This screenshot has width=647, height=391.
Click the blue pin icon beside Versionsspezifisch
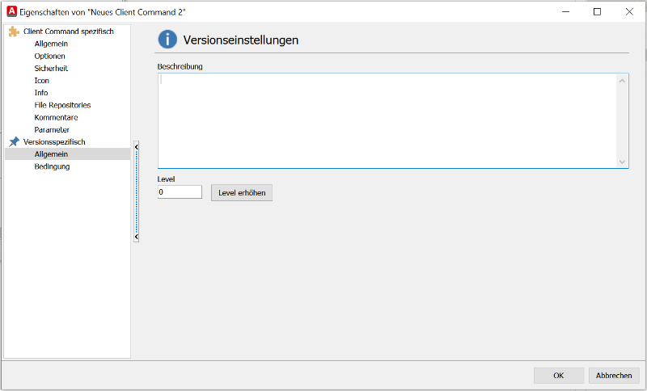coord(14,141)
